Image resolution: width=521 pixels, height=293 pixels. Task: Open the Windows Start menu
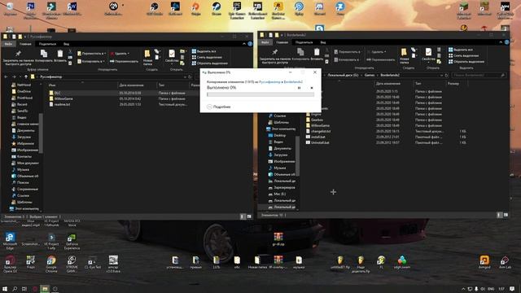pyautogui.click(x=5, y=289)
